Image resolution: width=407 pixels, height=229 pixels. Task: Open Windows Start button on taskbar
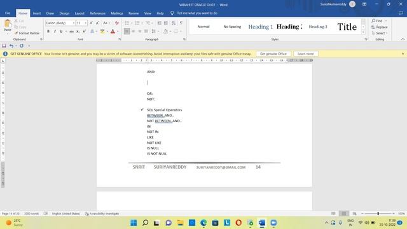(x=134, y=223)
